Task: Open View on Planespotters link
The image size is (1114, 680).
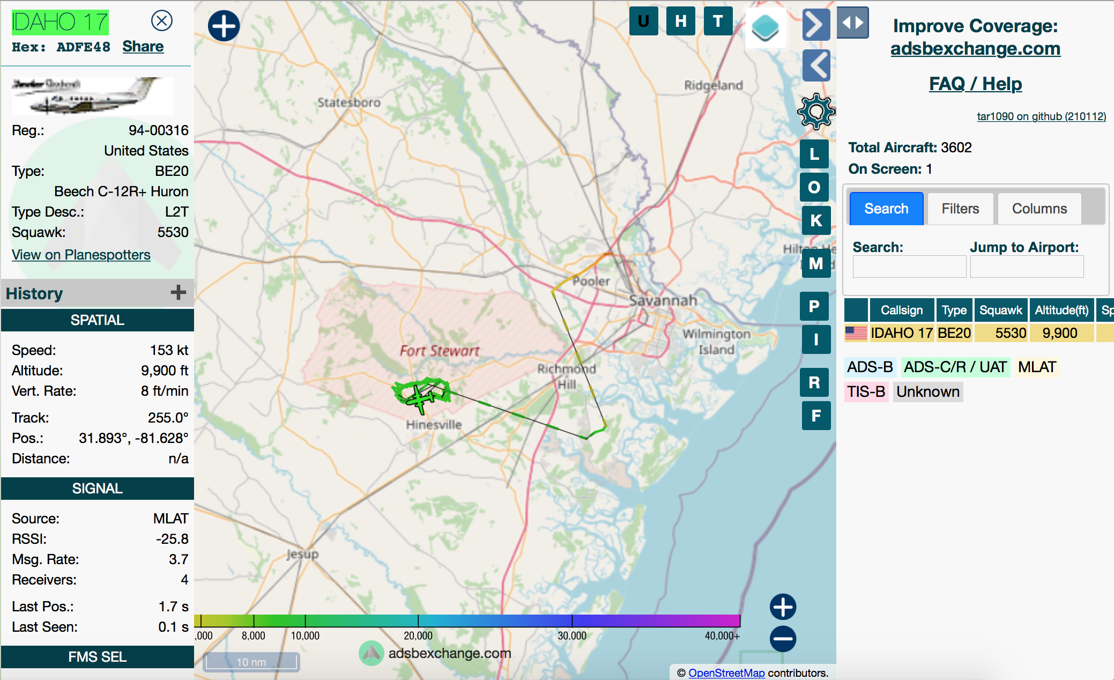Action: click(81, 255)
